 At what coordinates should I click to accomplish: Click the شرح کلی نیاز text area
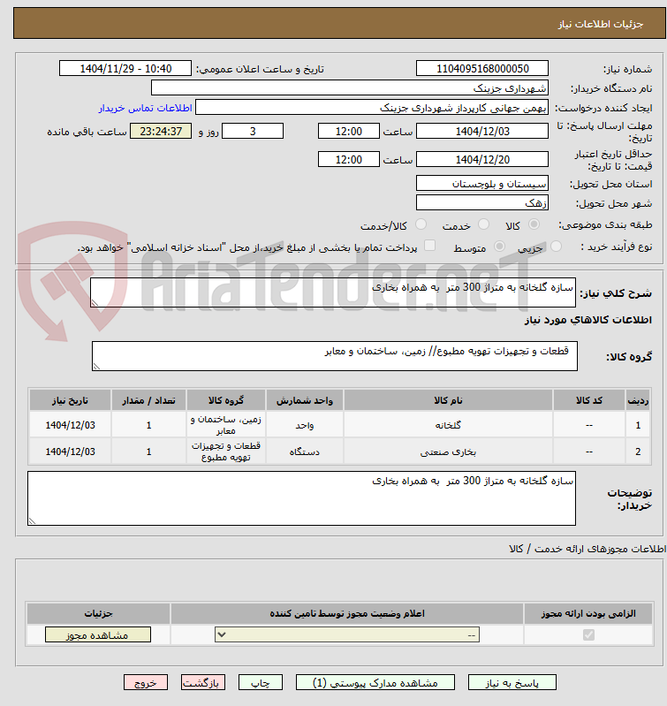(333, 292)
